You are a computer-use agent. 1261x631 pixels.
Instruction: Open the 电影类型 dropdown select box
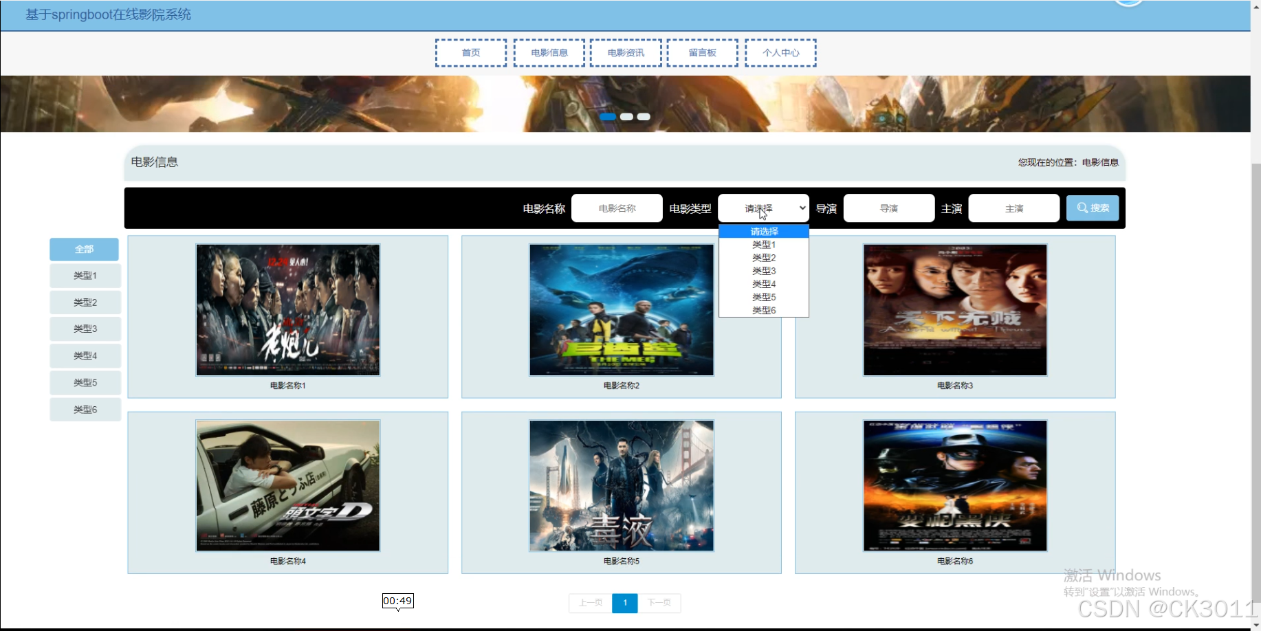(763, 208)
